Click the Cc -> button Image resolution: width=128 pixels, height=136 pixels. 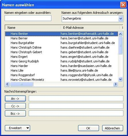pyautogui.click(x=15, y=106)
